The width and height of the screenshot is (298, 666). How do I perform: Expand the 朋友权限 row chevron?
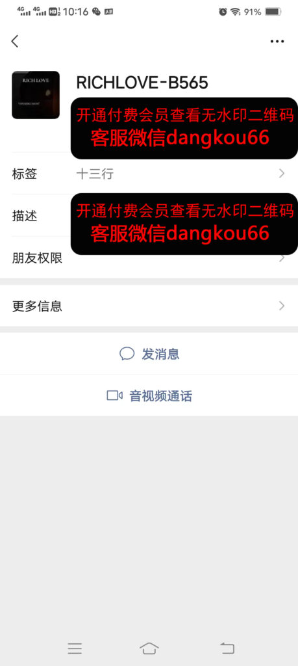[x=282, y=258]
